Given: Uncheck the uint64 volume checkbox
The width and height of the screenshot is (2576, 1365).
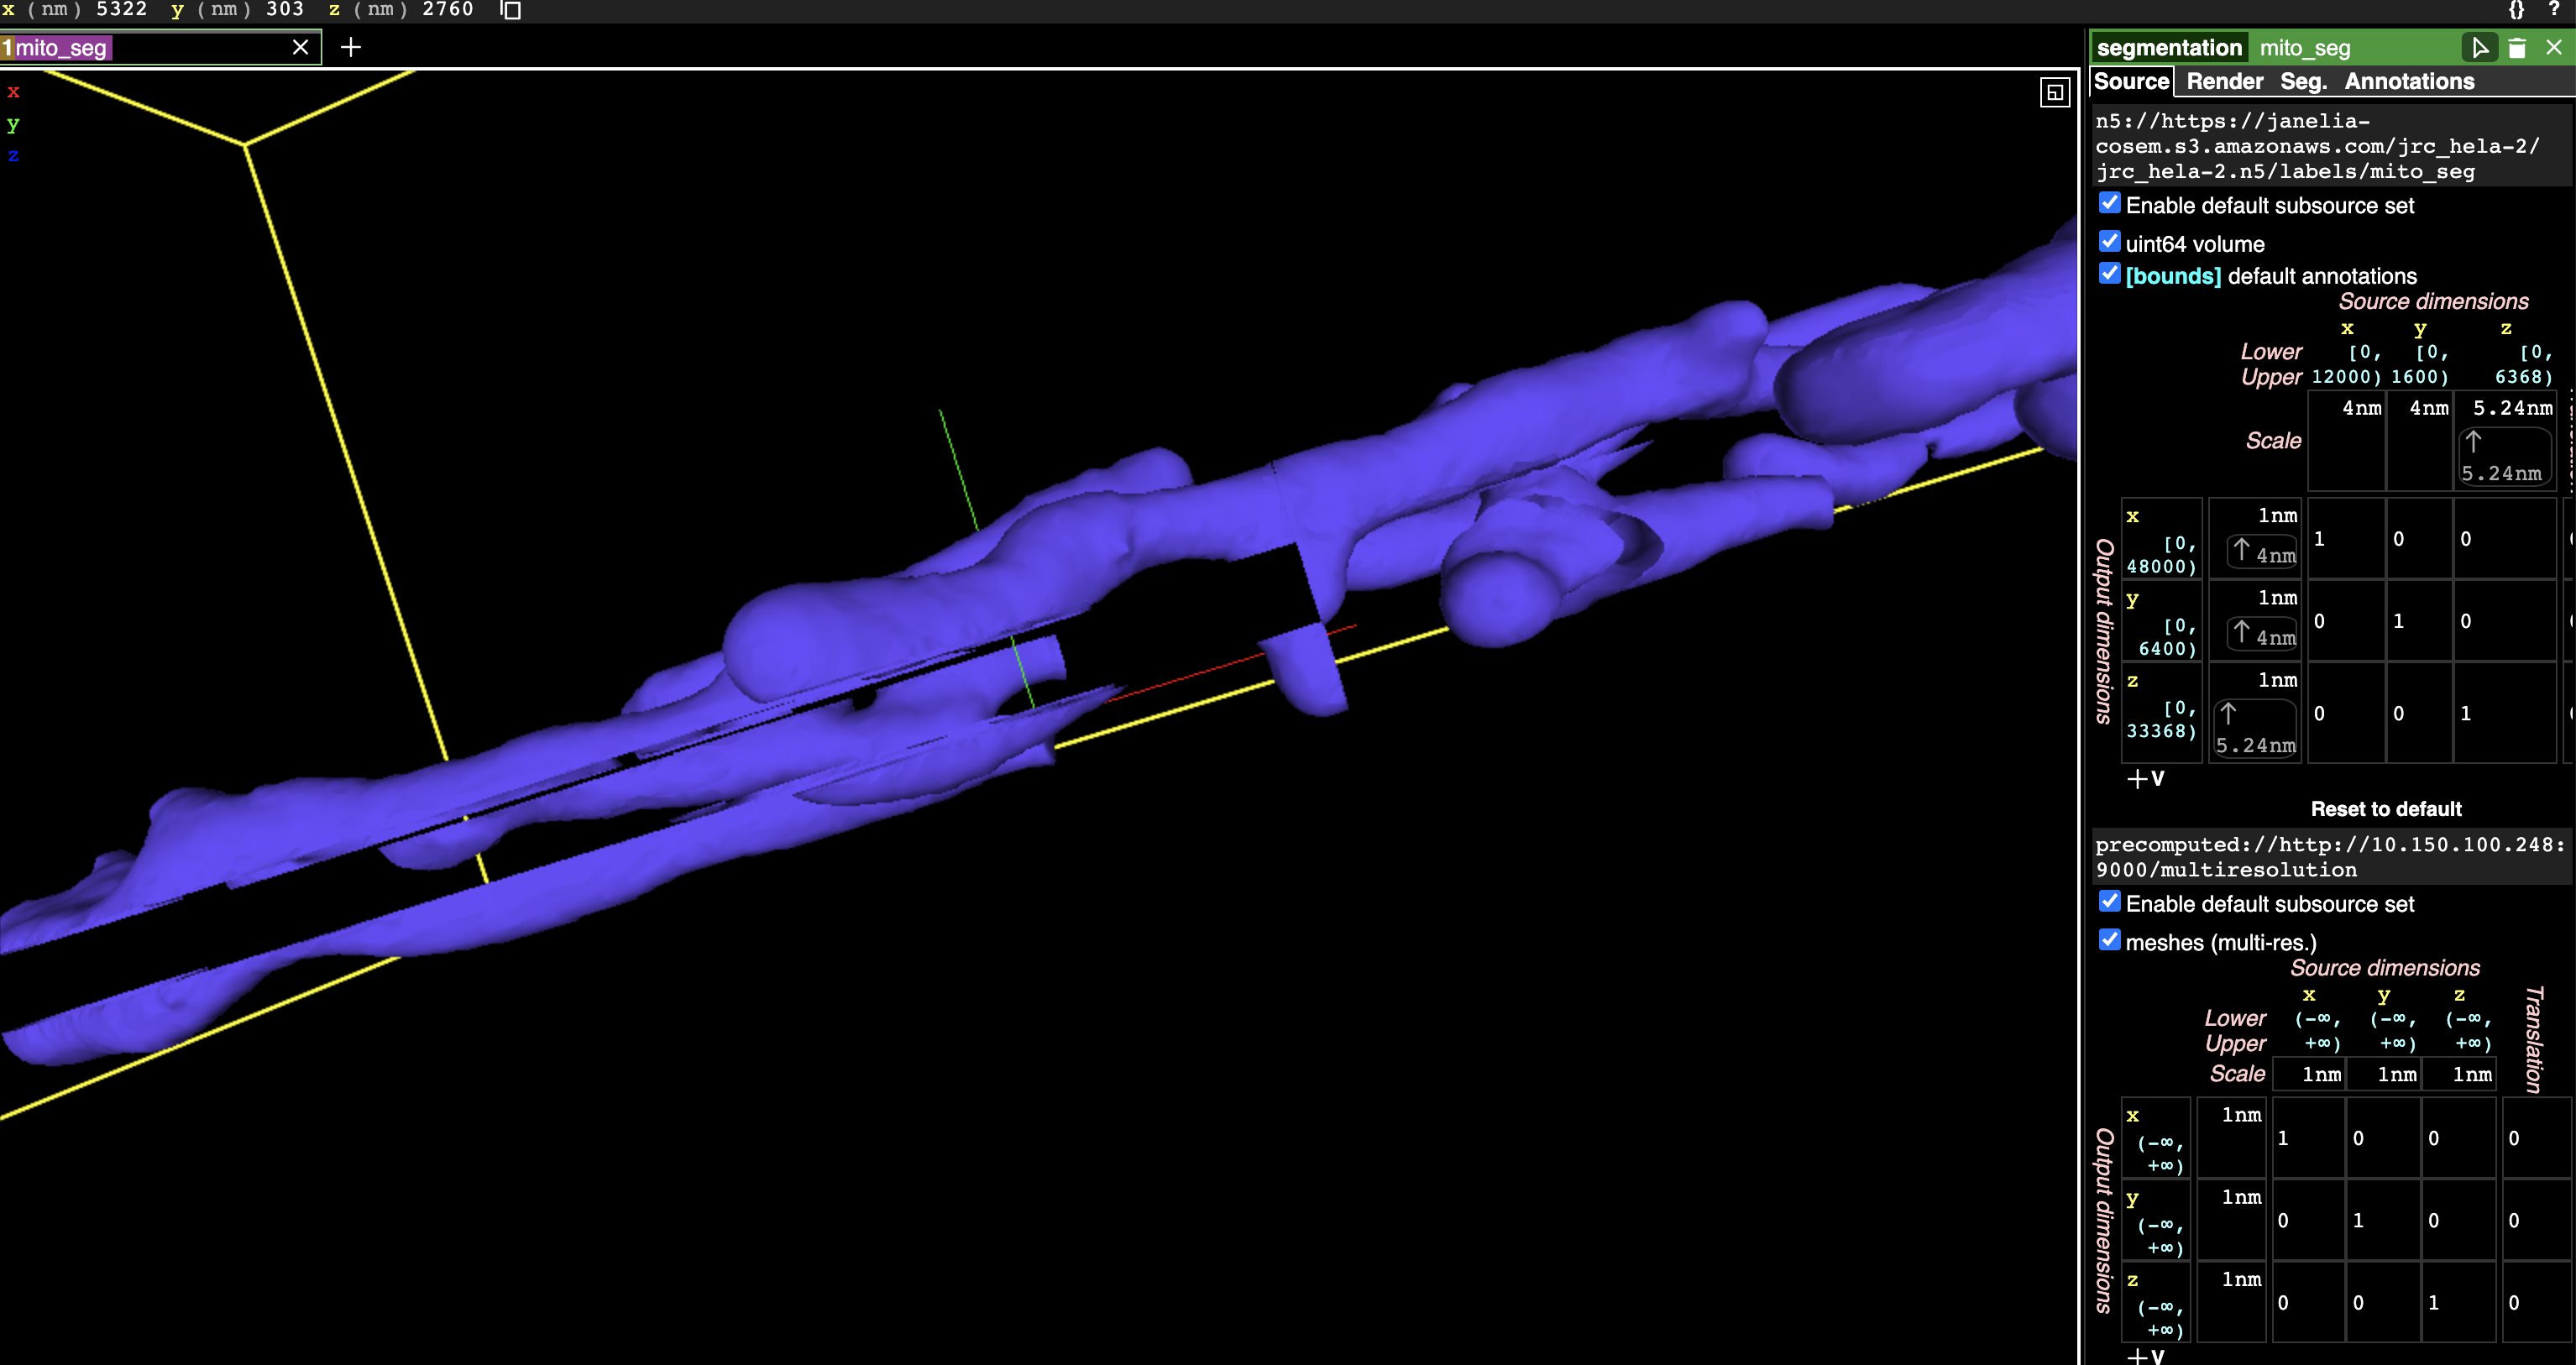Looking at the screenshot, I should 2110,241.
